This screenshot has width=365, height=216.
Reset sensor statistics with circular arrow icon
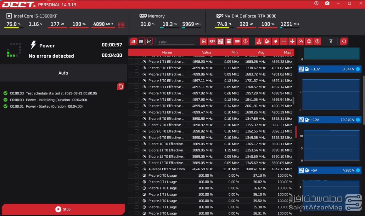[344, 41]
